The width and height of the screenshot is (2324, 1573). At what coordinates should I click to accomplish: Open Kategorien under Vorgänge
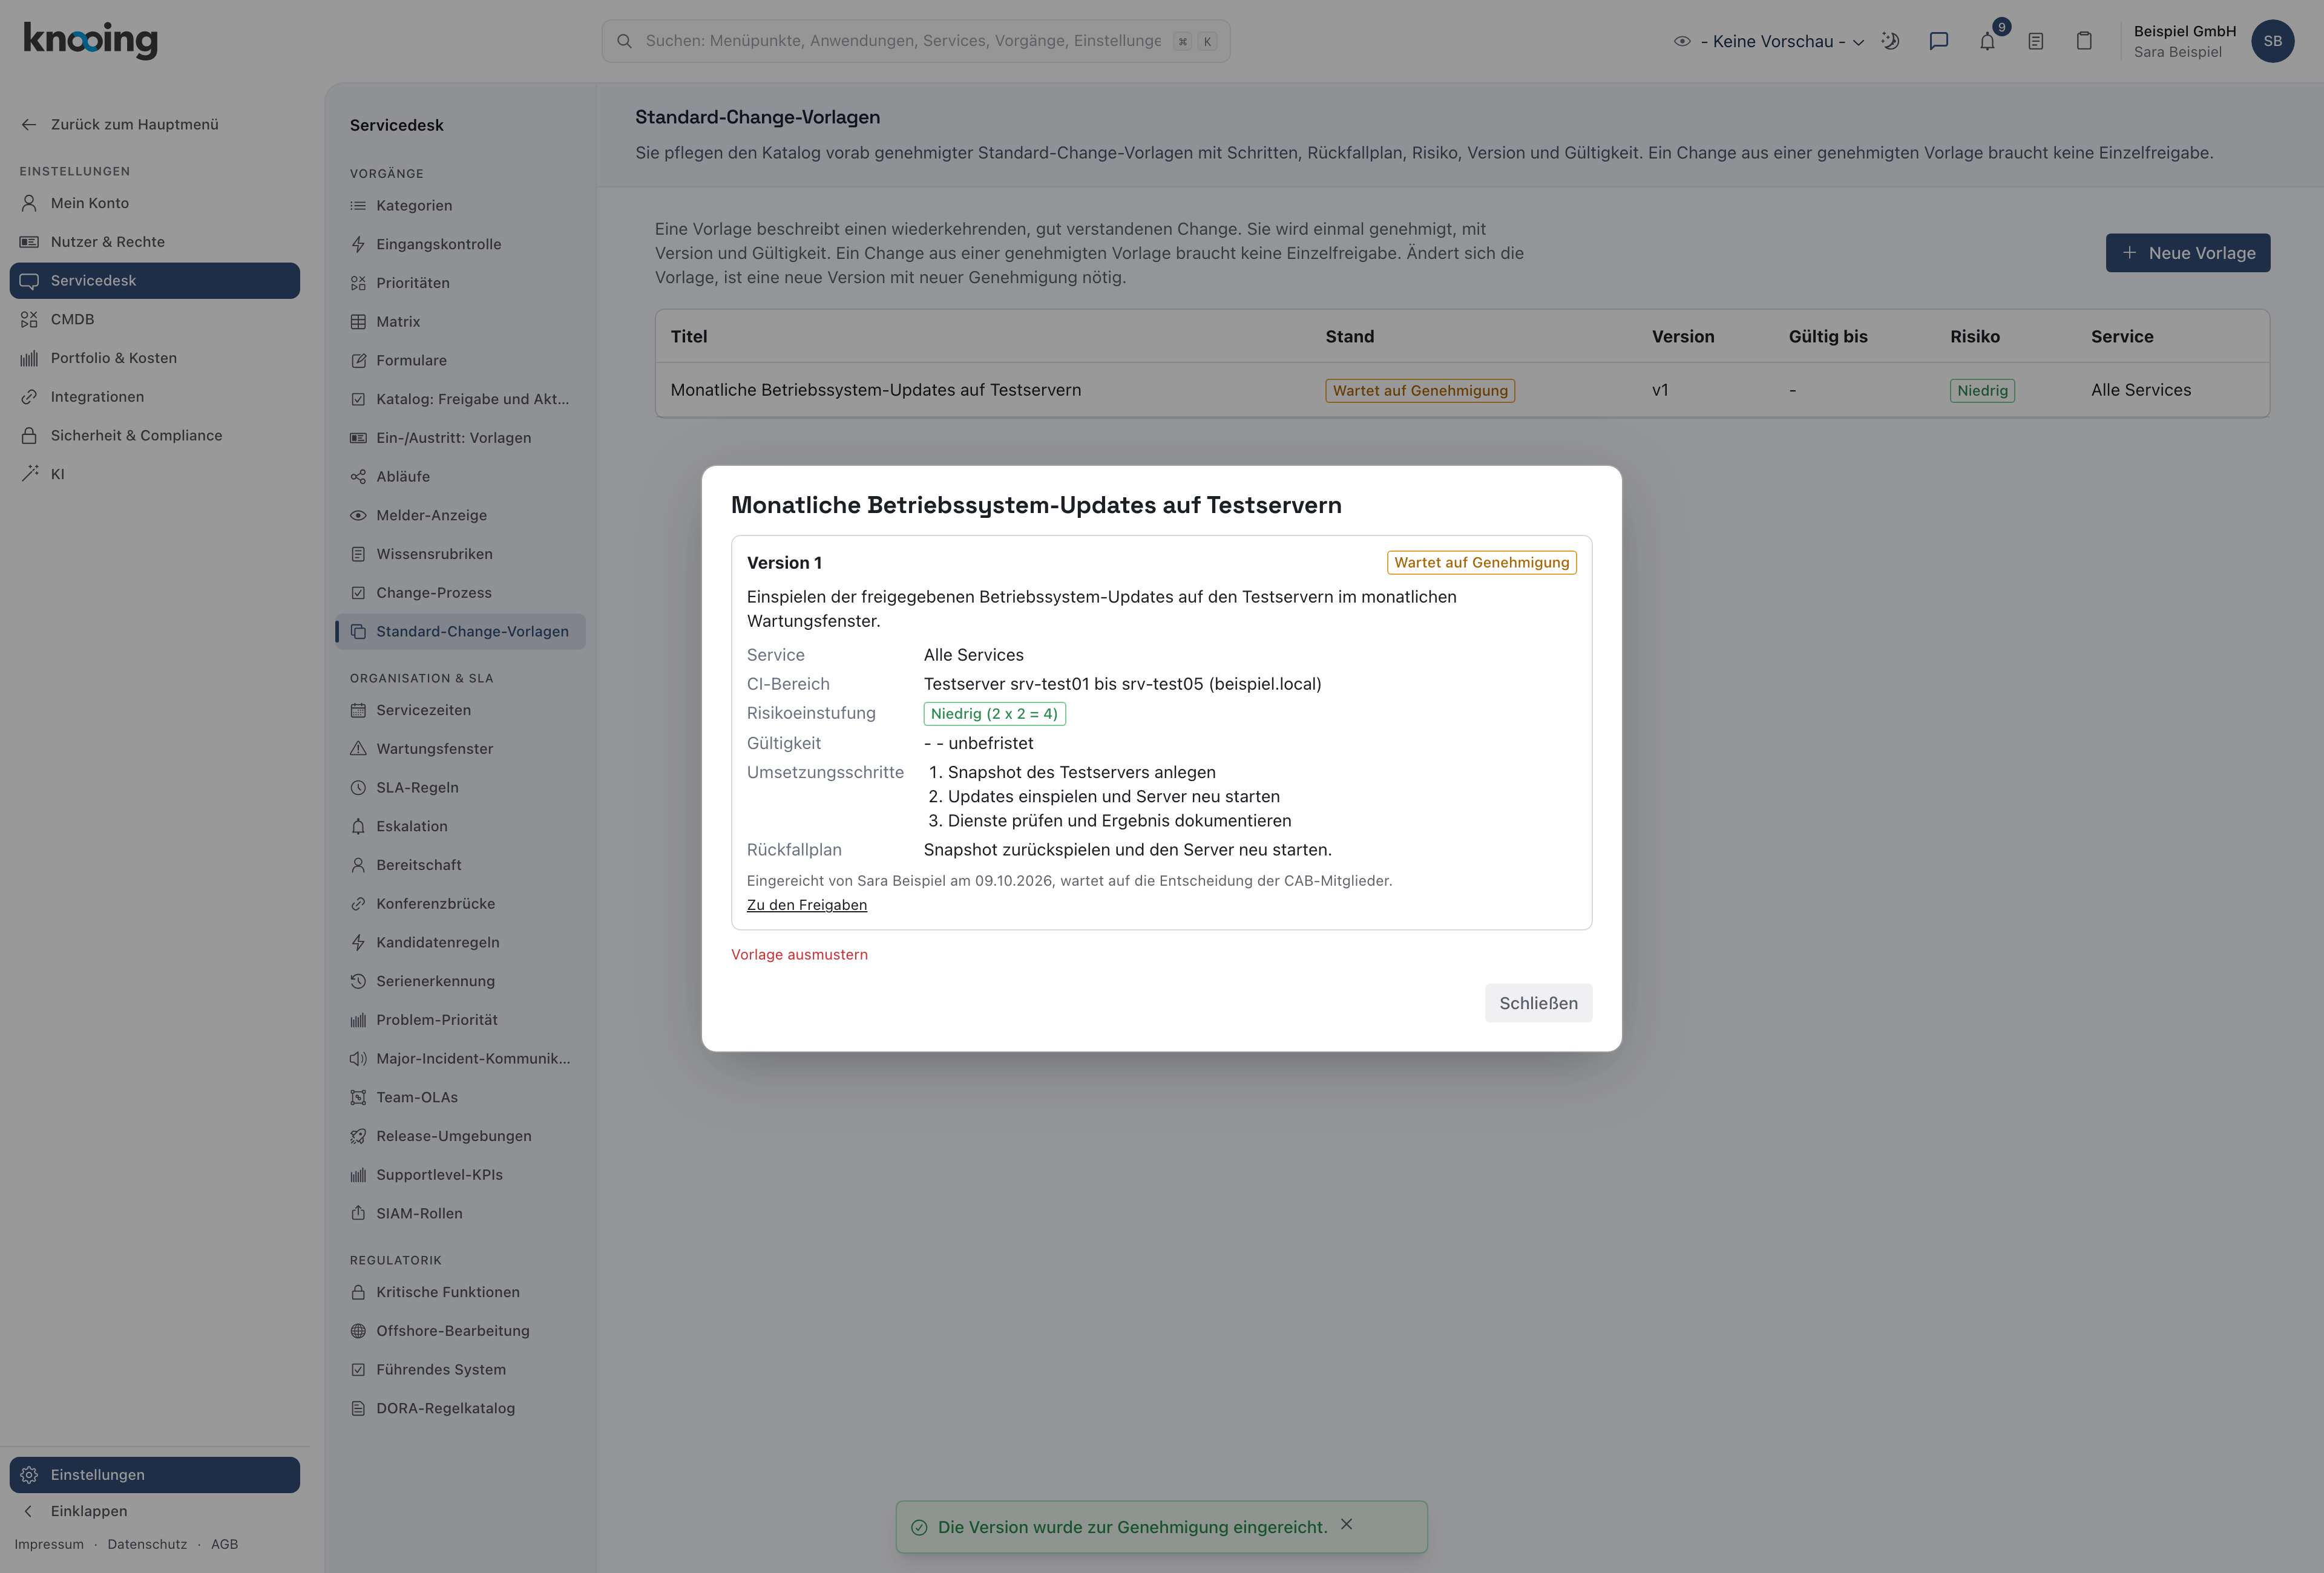460,205
